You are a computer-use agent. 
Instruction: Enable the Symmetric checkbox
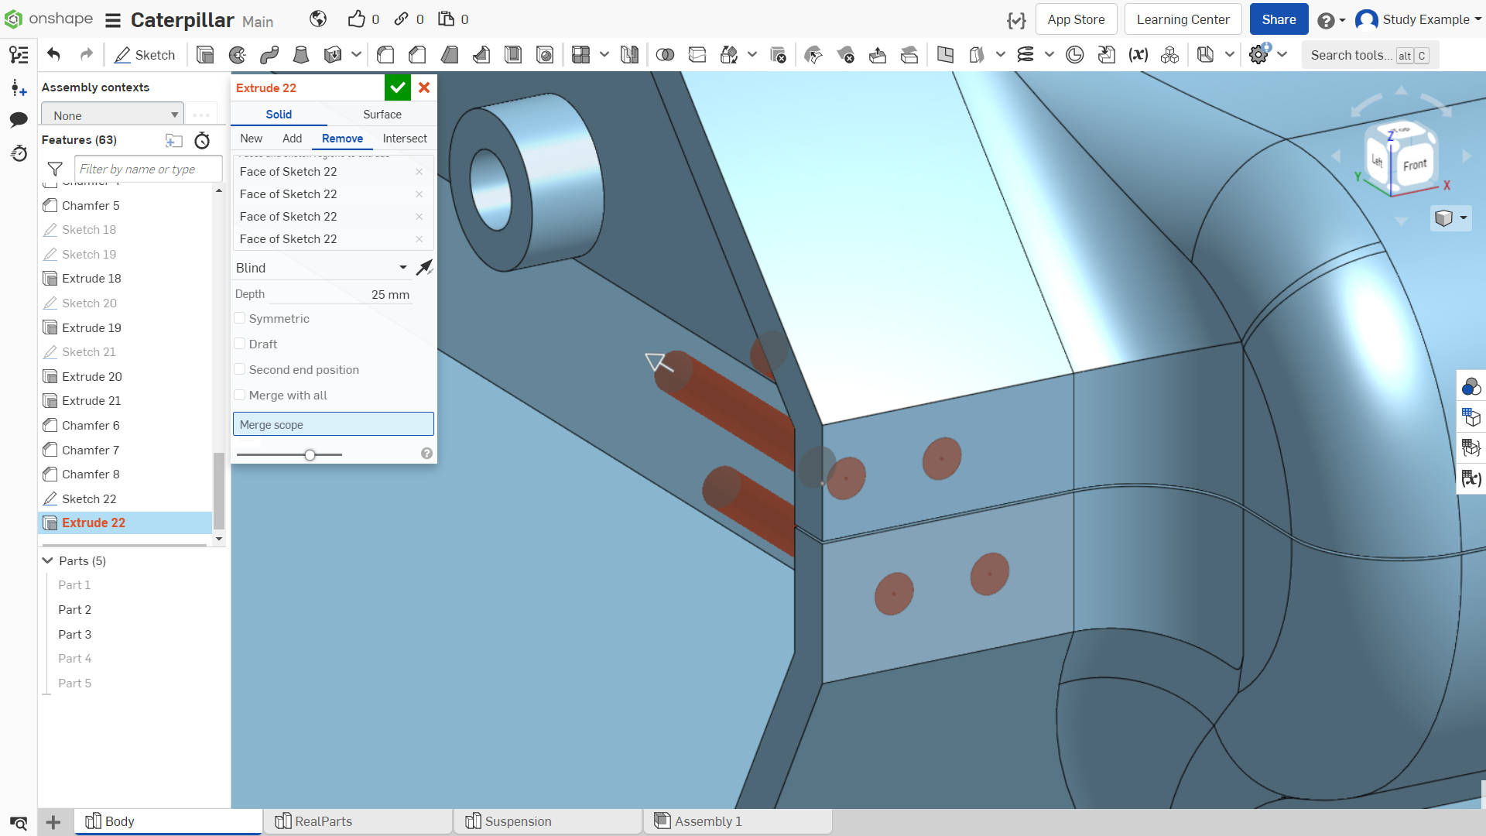(240, 318)
